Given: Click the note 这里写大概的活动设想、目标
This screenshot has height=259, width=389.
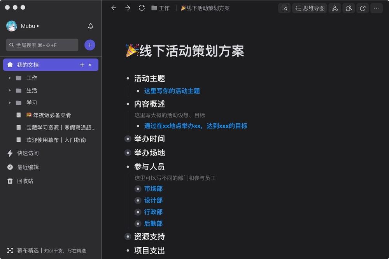Looking at the screenshot, I should [x=170, y=115].
